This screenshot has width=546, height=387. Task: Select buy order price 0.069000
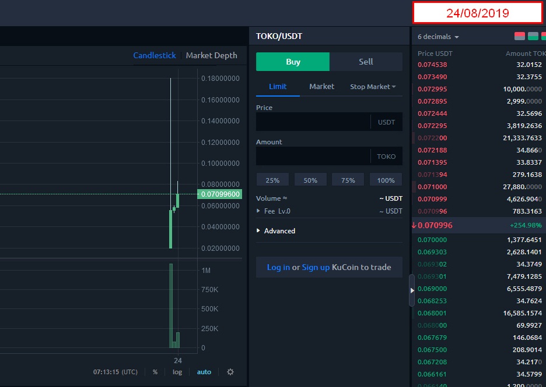coord(432,289)
